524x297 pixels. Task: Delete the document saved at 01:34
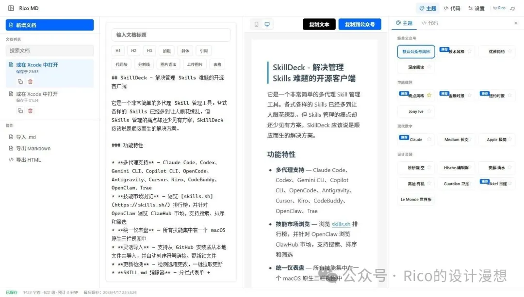(31, 110)
